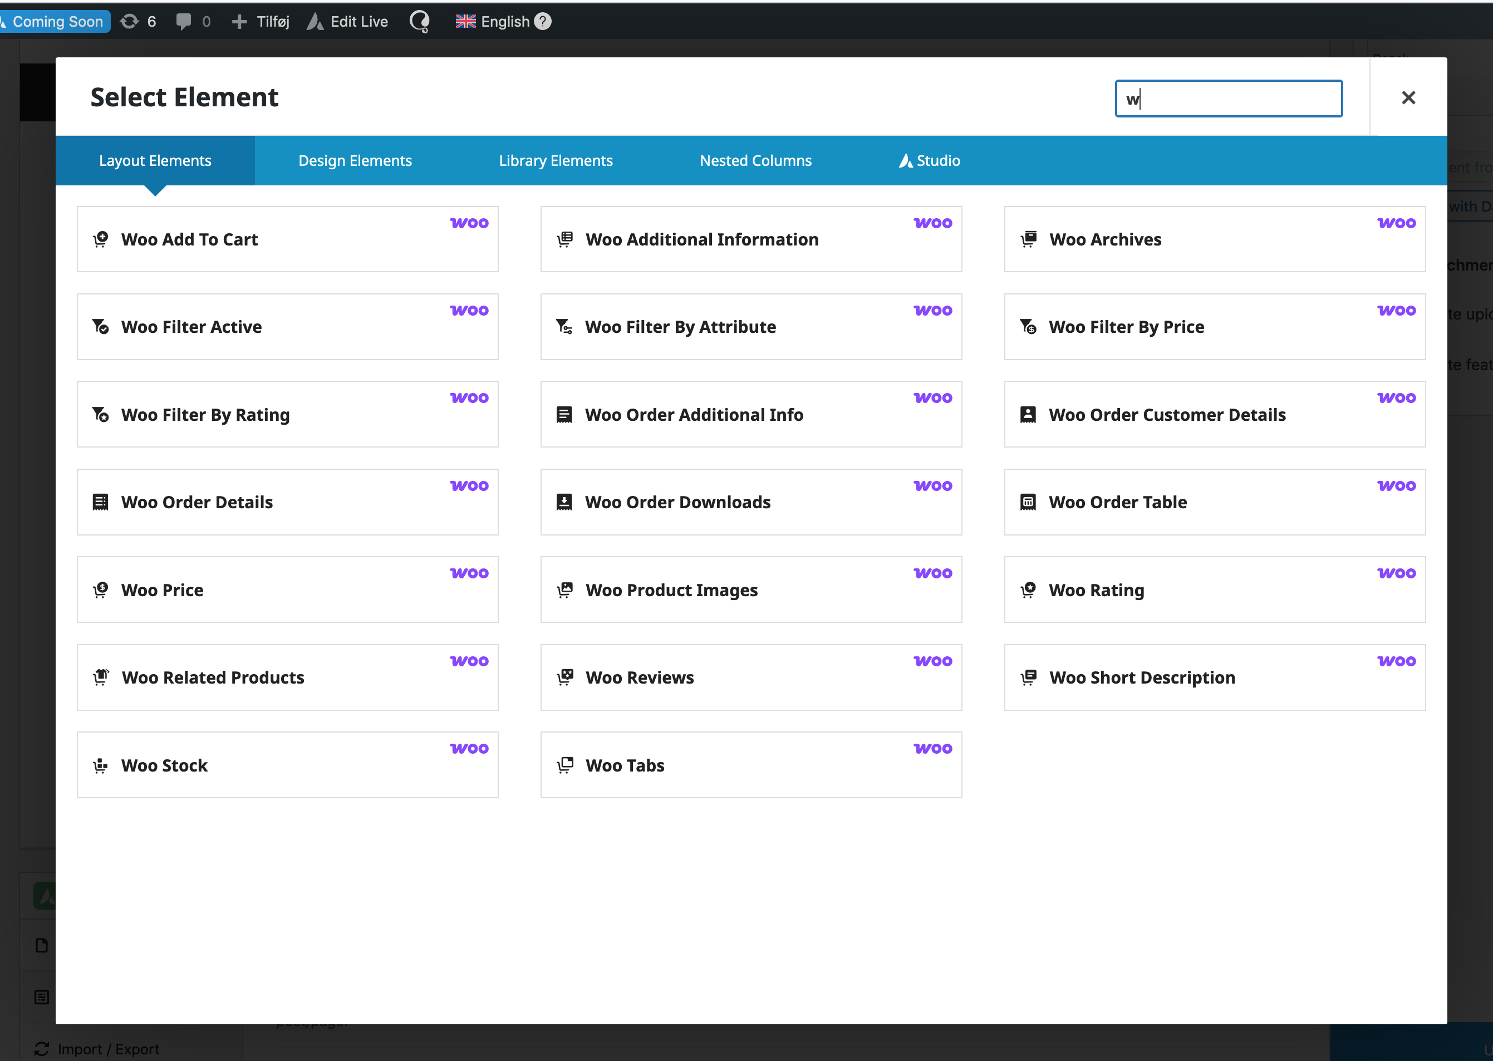The width and height of the screenshot is (1493, 1061).
Task: Click the Woo Add To Cart icon
Action: pos(101,240)
